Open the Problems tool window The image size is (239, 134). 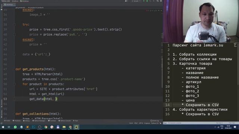click(x=16, y=121)
